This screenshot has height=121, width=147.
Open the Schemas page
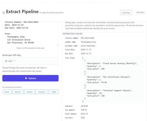point(126,12)
